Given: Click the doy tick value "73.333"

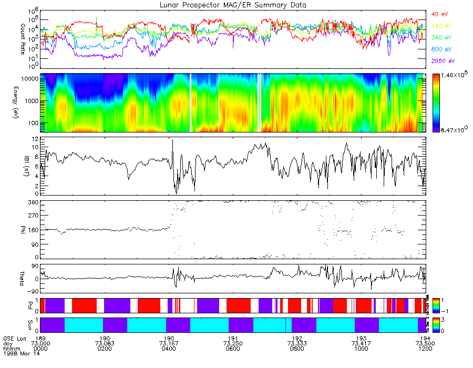Looking at the screenshot, I should tap(297, 344).
